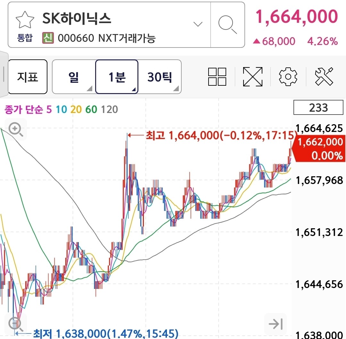Screen dimensions: 346x339
Task: Open the 일 period dropdown triangle
Action: tap(89, 89)
